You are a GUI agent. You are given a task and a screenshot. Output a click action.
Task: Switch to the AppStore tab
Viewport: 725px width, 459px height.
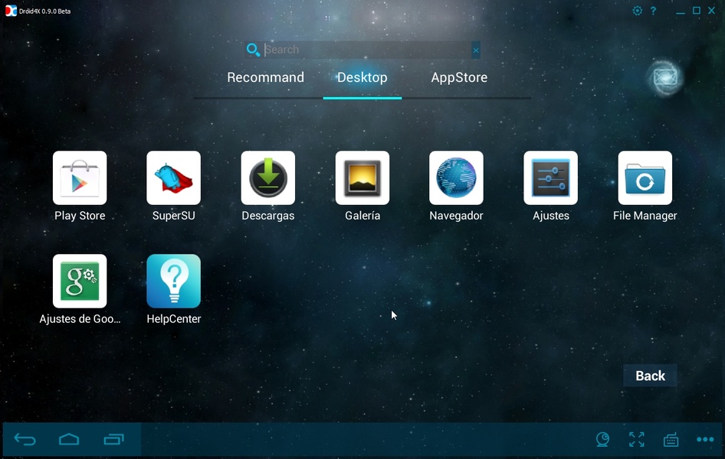click(x=459, y=77)
